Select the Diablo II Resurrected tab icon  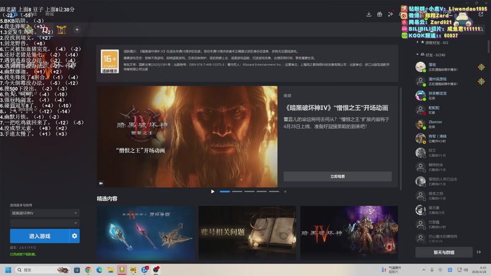pos(61,29)
